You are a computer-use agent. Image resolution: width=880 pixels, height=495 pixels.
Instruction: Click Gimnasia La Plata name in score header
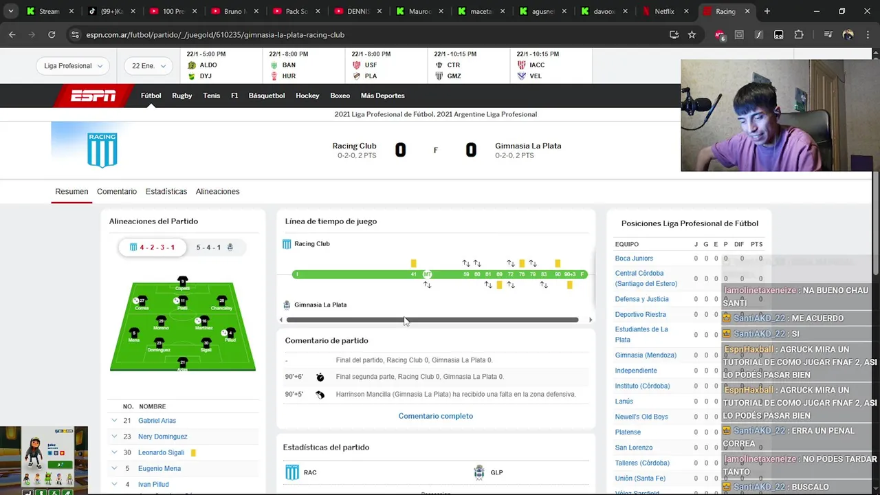(528, 146)
